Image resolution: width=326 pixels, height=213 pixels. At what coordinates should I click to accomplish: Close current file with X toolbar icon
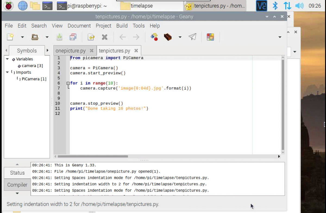click(105, 37)
